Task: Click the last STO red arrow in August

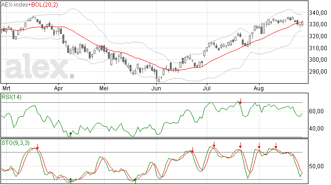Action: 276,146
